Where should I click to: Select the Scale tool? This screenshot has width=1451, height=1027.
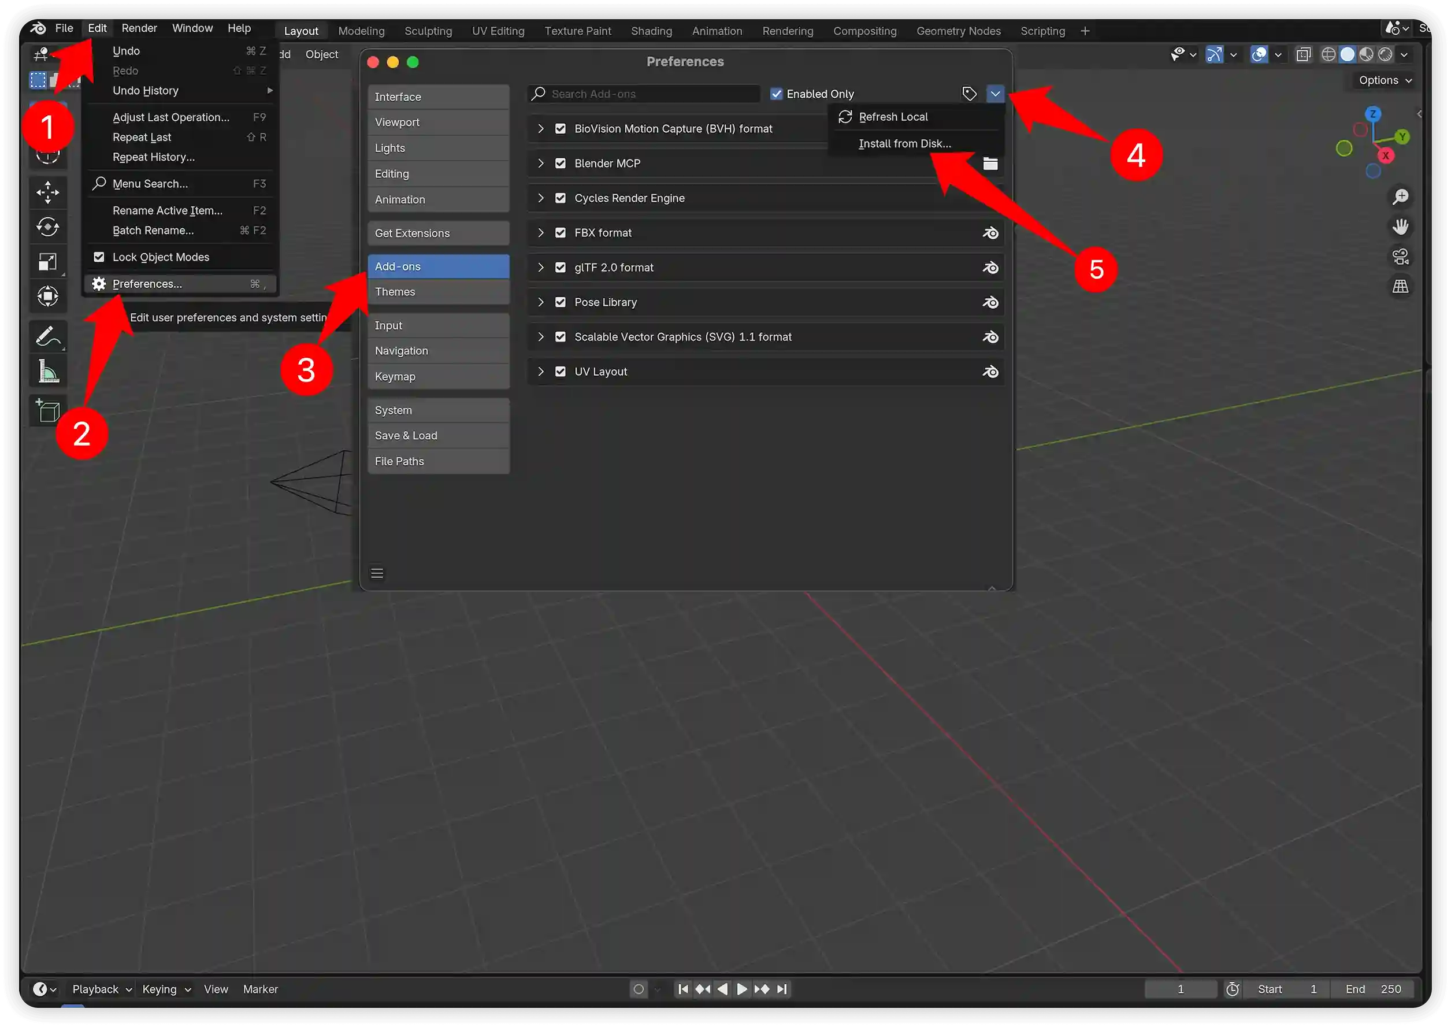[x=47, y=261]
